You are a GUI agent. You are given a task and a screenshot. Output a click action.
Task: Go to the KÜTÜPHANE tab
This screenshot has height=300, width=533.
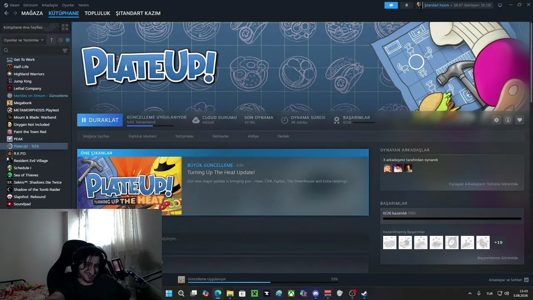pyautogui.click(x=64, y=13)
